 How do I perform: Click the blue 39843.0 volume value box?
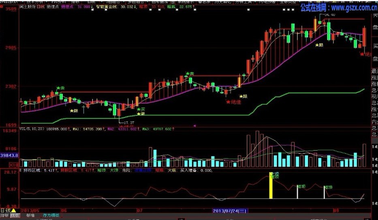(9, 155)
